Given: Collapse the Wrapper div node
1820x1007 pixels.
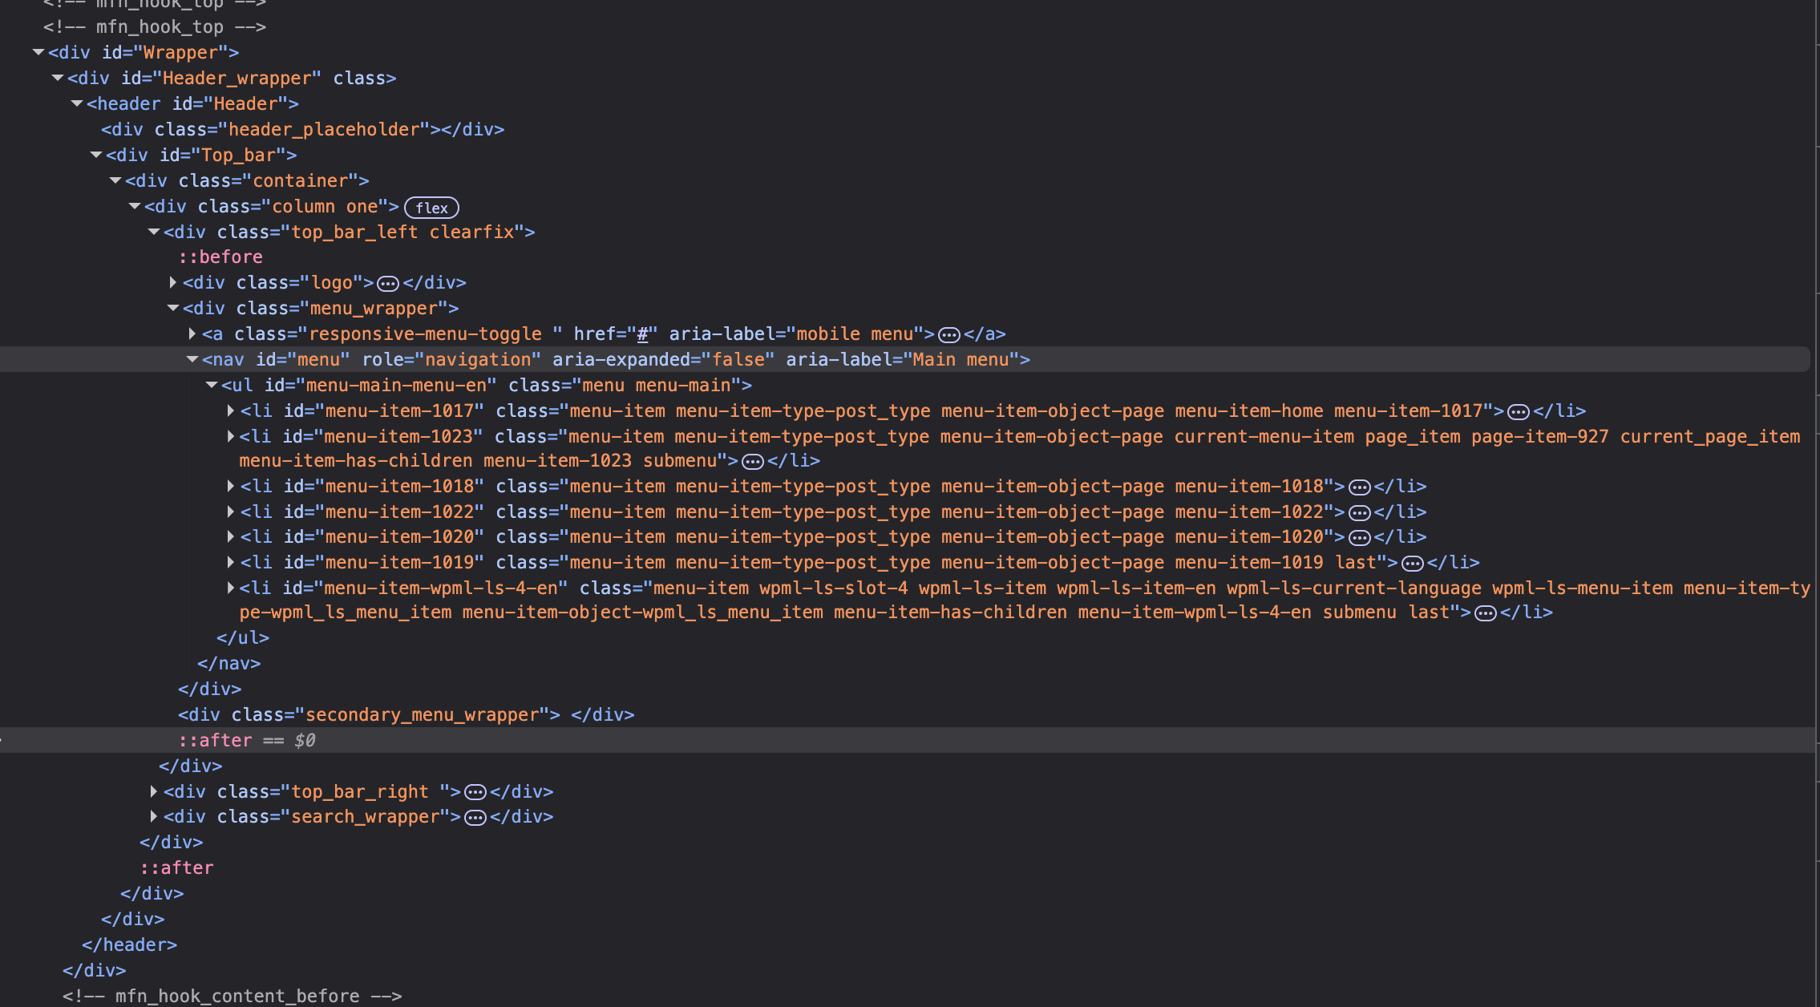Looking at the screenshot, I should pos(38,52).
